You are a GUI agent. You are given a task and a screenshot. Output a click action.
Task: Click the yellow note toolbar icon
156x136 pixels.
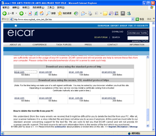(x=105, y=13)
